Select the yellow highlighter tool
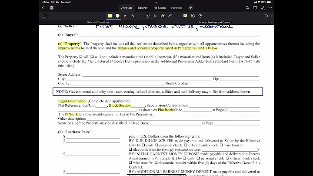313x176 pixels. (x=110, y=16)
